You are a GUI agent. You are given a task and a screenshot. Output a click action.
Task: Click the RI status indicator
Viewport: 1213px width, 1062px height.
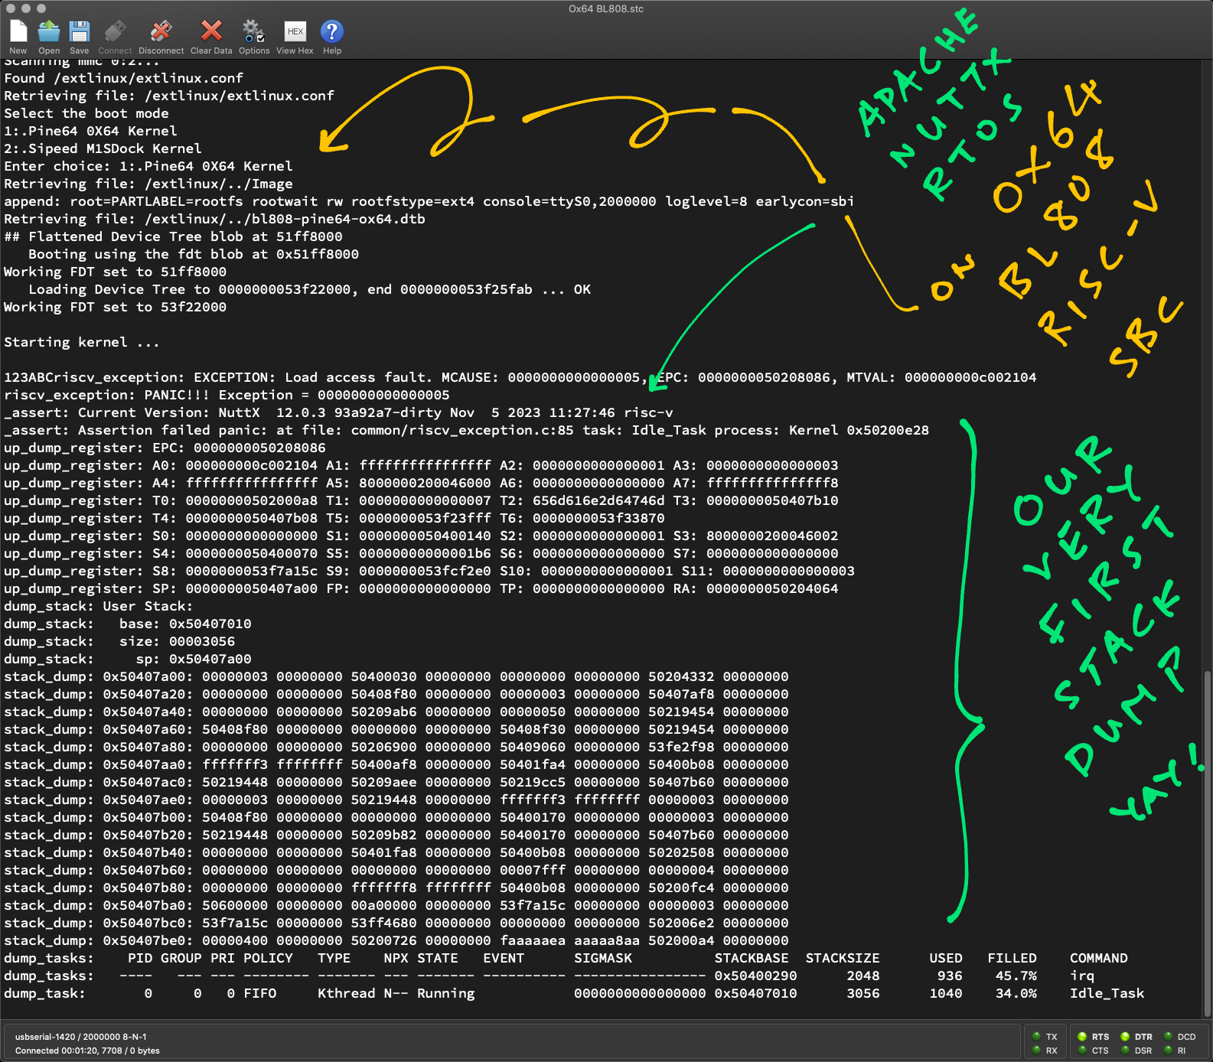click(1168, 1051)
